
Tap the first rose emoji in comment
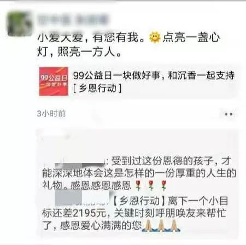coord(138,185)
